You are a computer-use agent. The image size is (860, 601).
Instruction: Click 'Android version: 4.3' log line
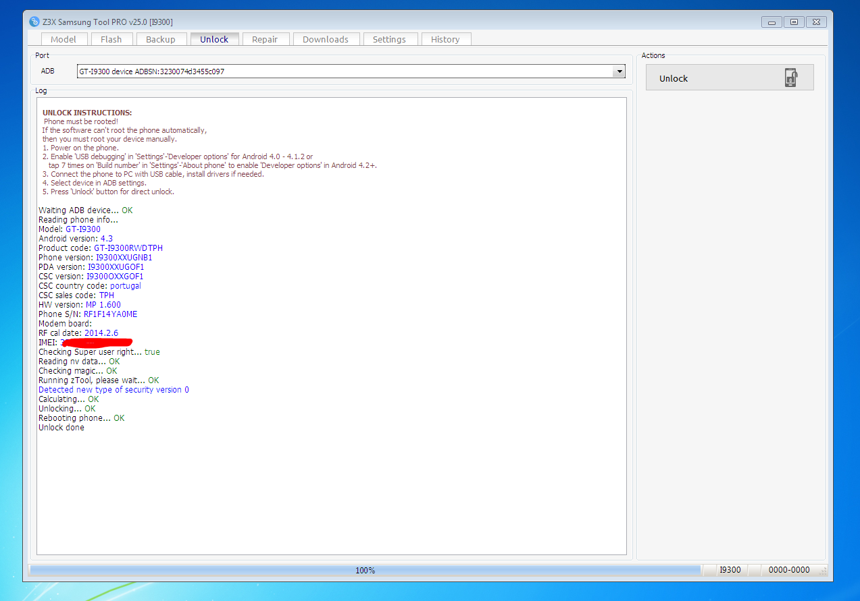[x=76, y=239]
